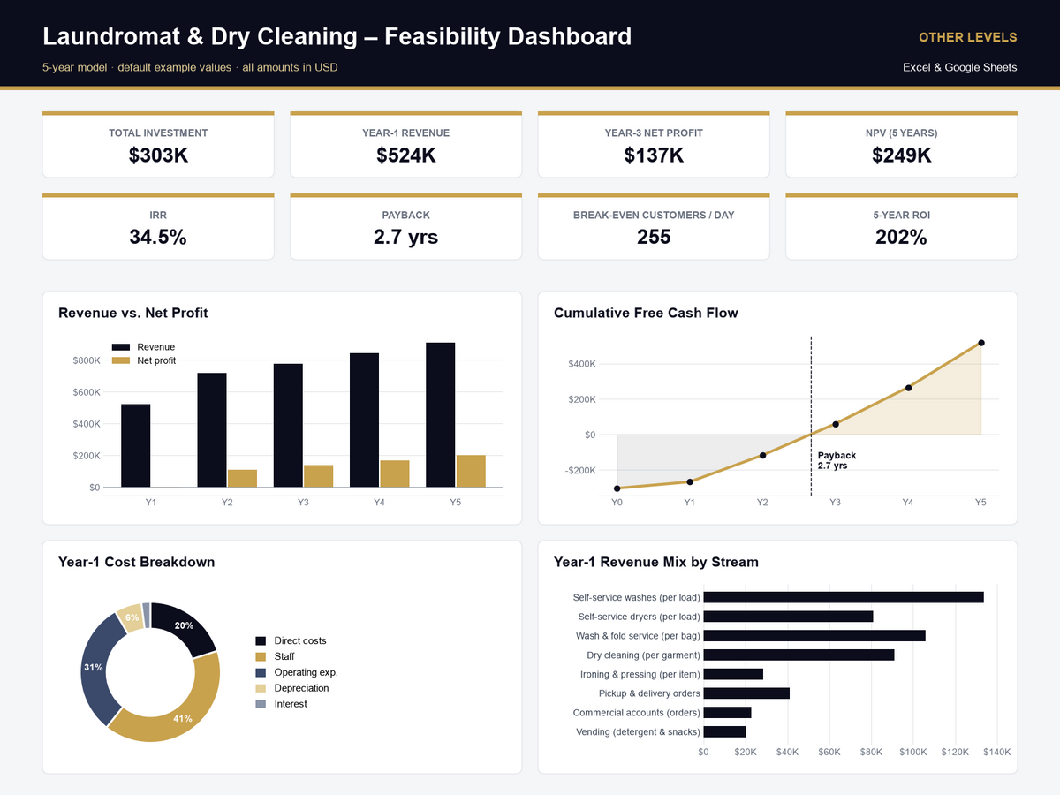The image size is (1060, 795).
Task: Click the Payback 2.7 yrs chart annotation
Action: pyautogui.click(x=837, y=460)
